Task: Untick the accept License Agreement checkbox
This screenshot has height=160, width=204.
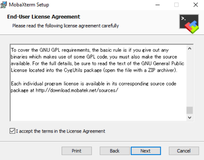Action: click(12, 131)
